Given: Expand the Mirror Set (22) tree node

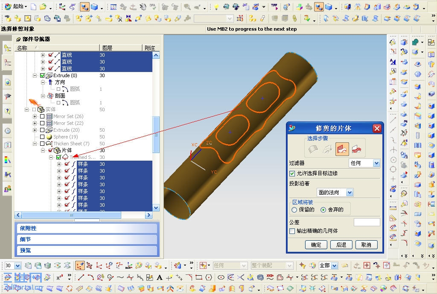Looking at the screenshot, I should pyautogui.click(x=35, y=123).
